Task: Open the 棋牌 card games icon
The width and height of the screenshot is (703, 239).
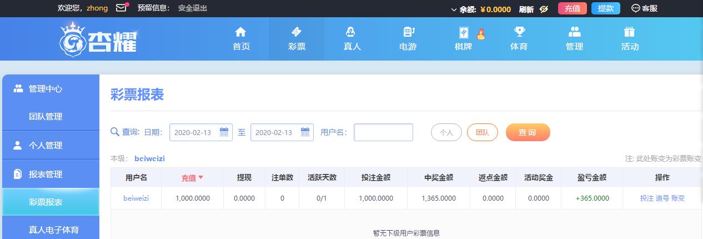Action: point(464,32)
